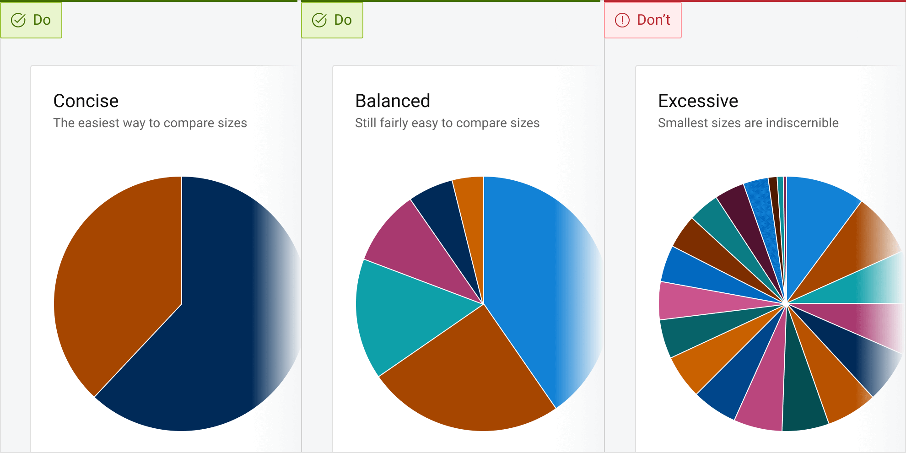Click the Concise card heading

(86, 101)
